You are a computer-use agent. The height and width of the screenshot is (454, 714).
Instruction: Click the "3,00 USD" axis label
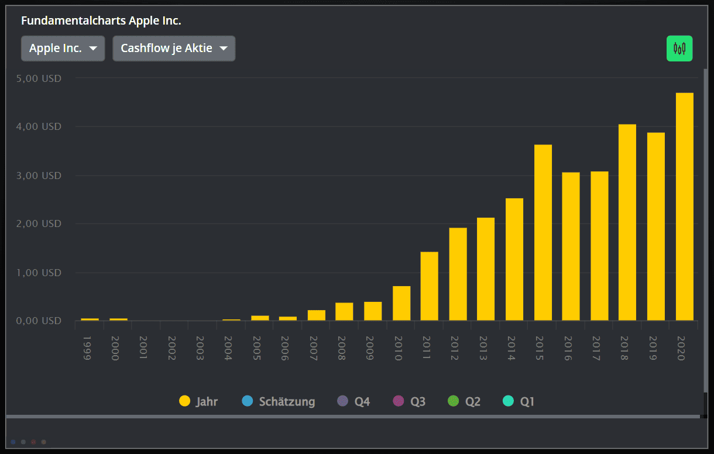click(x=40, y=176)
